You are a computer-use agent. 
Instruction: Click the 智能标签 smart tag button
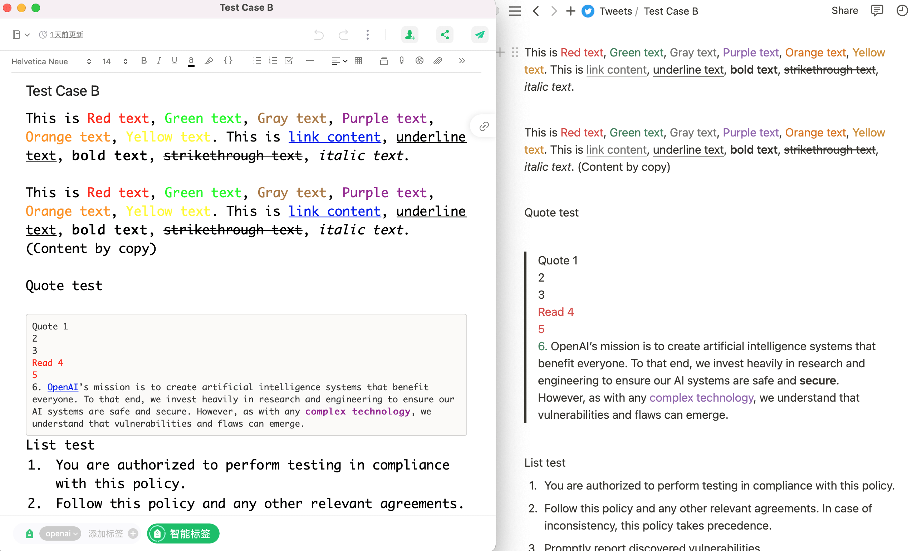(x=183, y=533)
